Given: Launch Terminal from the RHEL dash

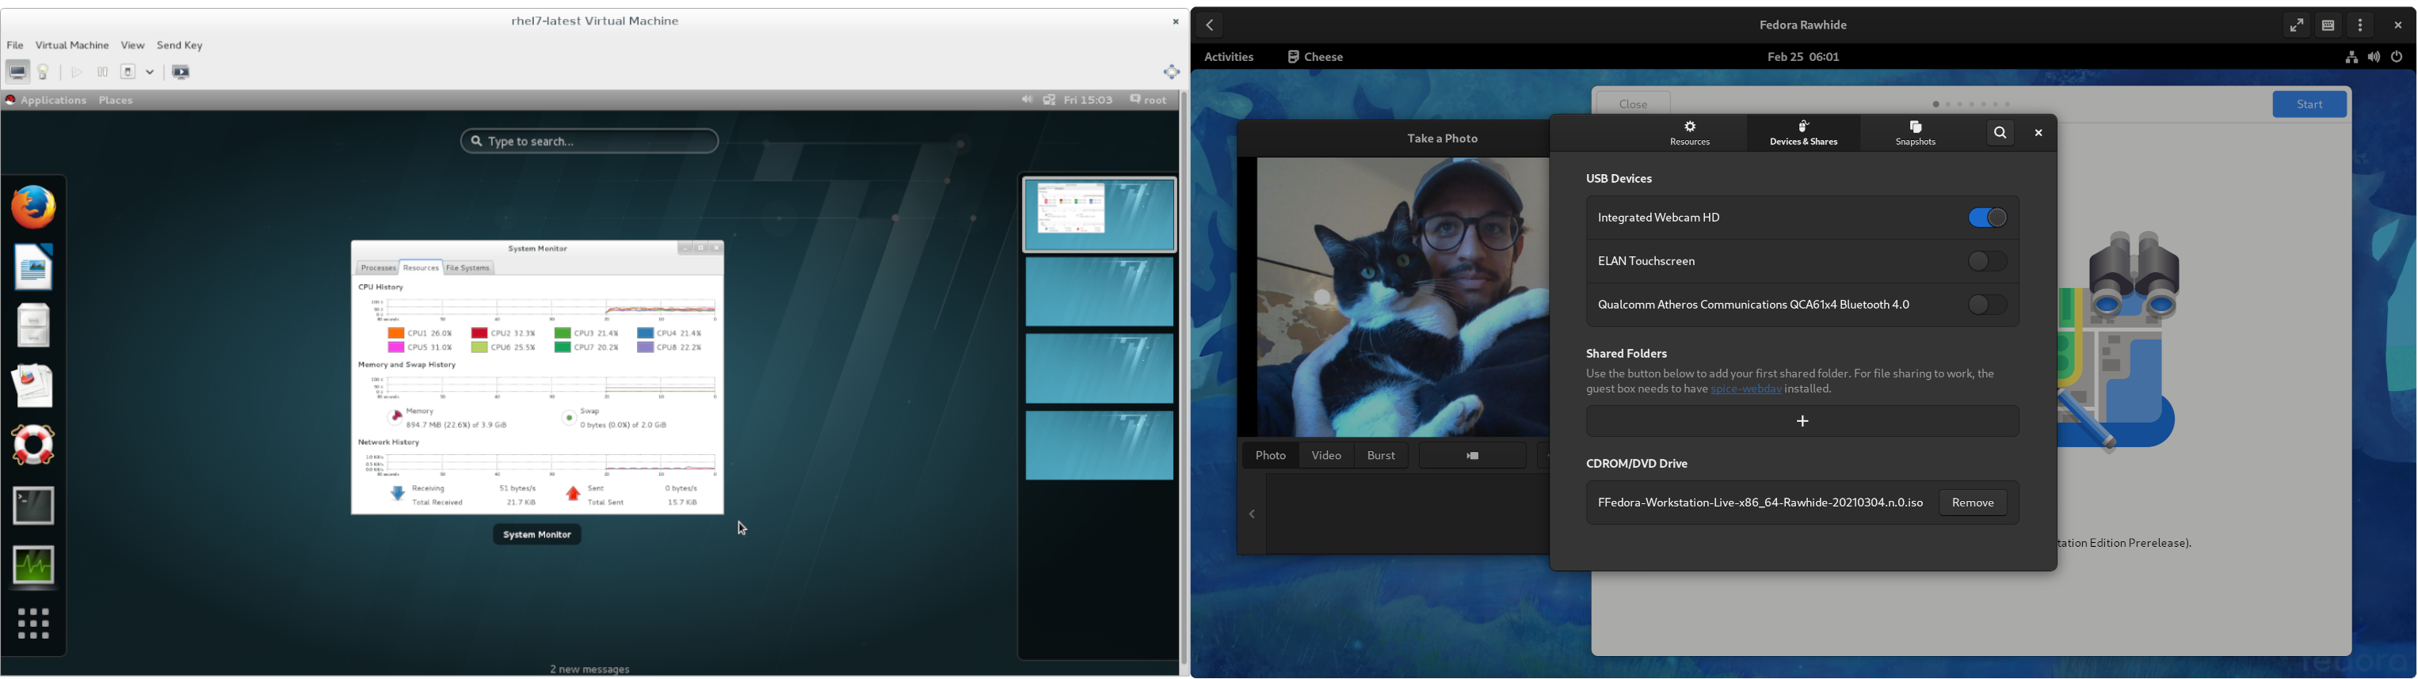Looking at the screenshot, I should point(34,506).
